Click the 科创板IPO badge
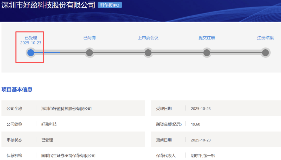Screen dimensions: 281x160 (x=110, y=5)
